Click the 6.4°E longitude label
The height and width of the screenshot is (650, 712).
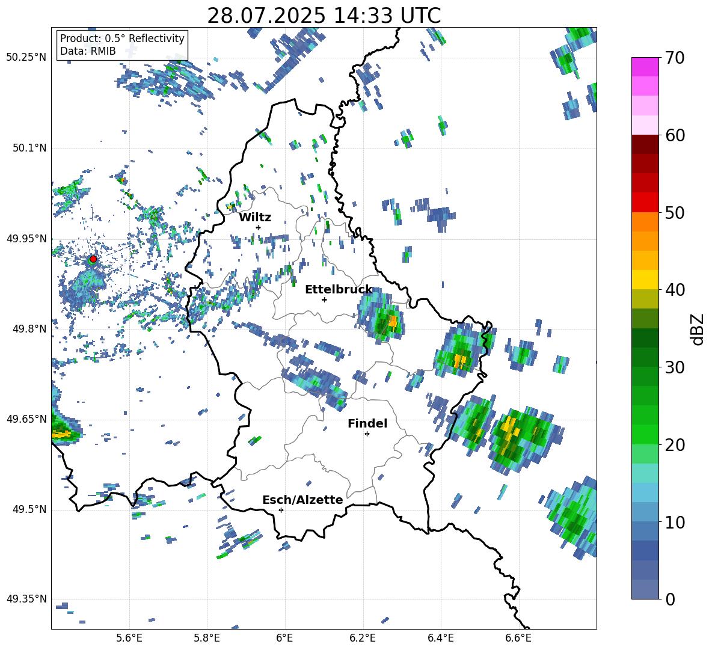(x=440, y=638)
